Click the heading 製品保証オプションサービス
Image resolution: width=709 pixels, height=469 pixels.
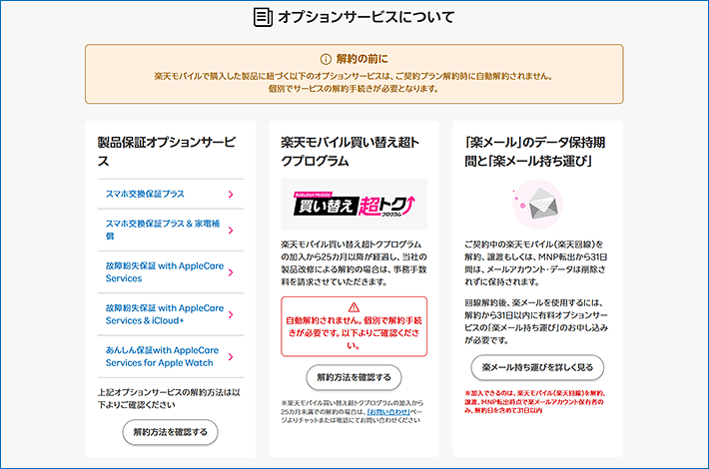coord(167,152)
